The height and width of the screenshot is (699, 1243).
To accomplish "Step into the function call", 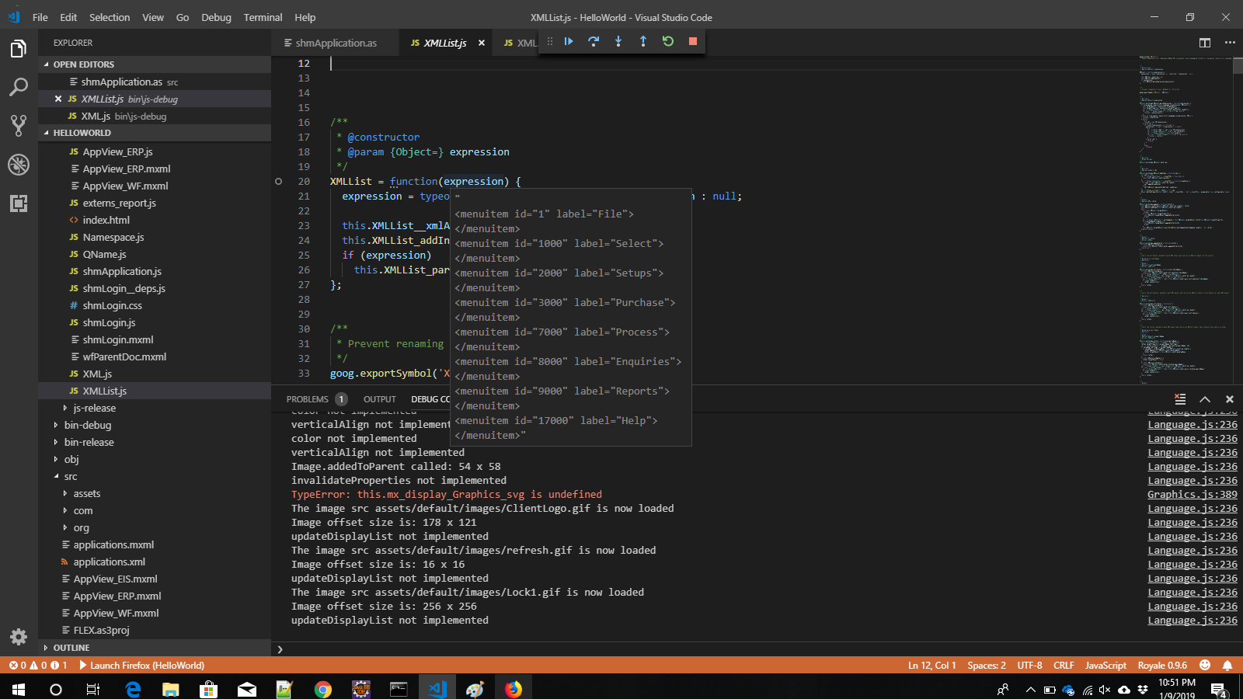I will [x=618, y=42].
